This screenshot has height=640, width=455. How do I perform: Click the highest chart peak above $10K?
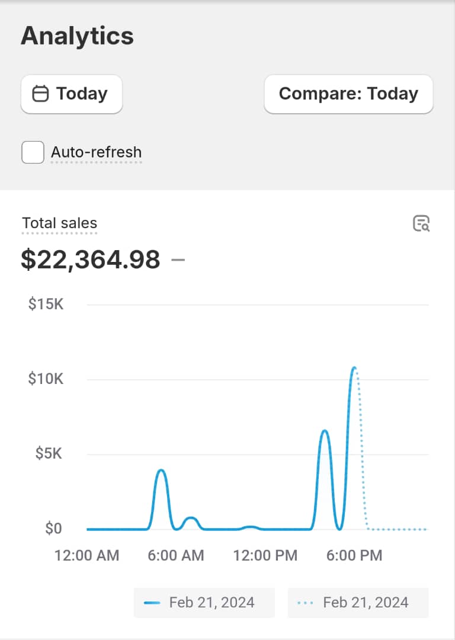point(354,368)
